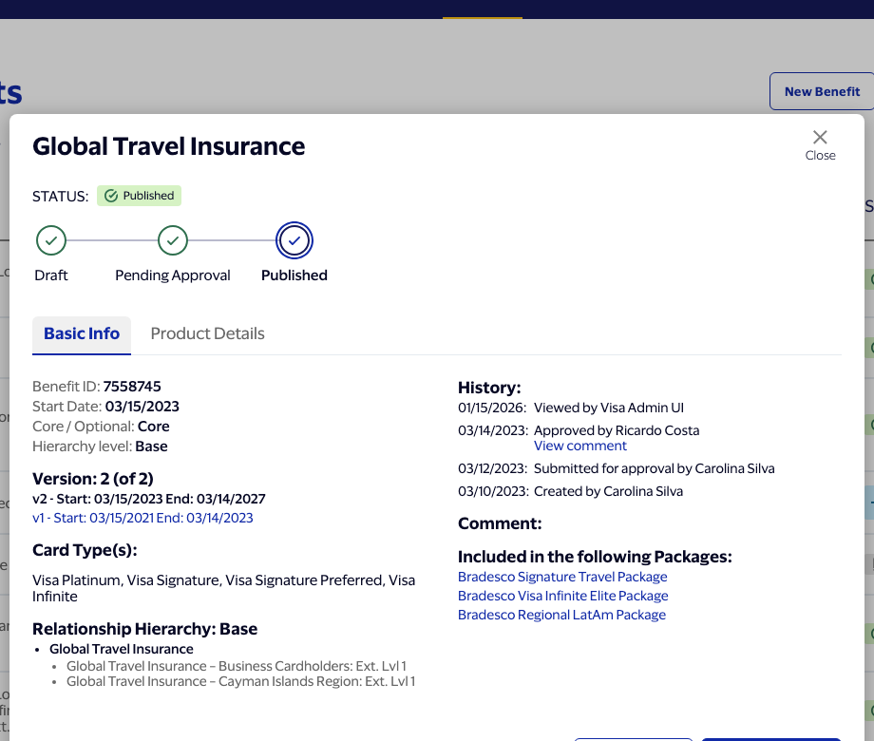
Task: Select the Basic Info tab
Action: click(82, 335)
